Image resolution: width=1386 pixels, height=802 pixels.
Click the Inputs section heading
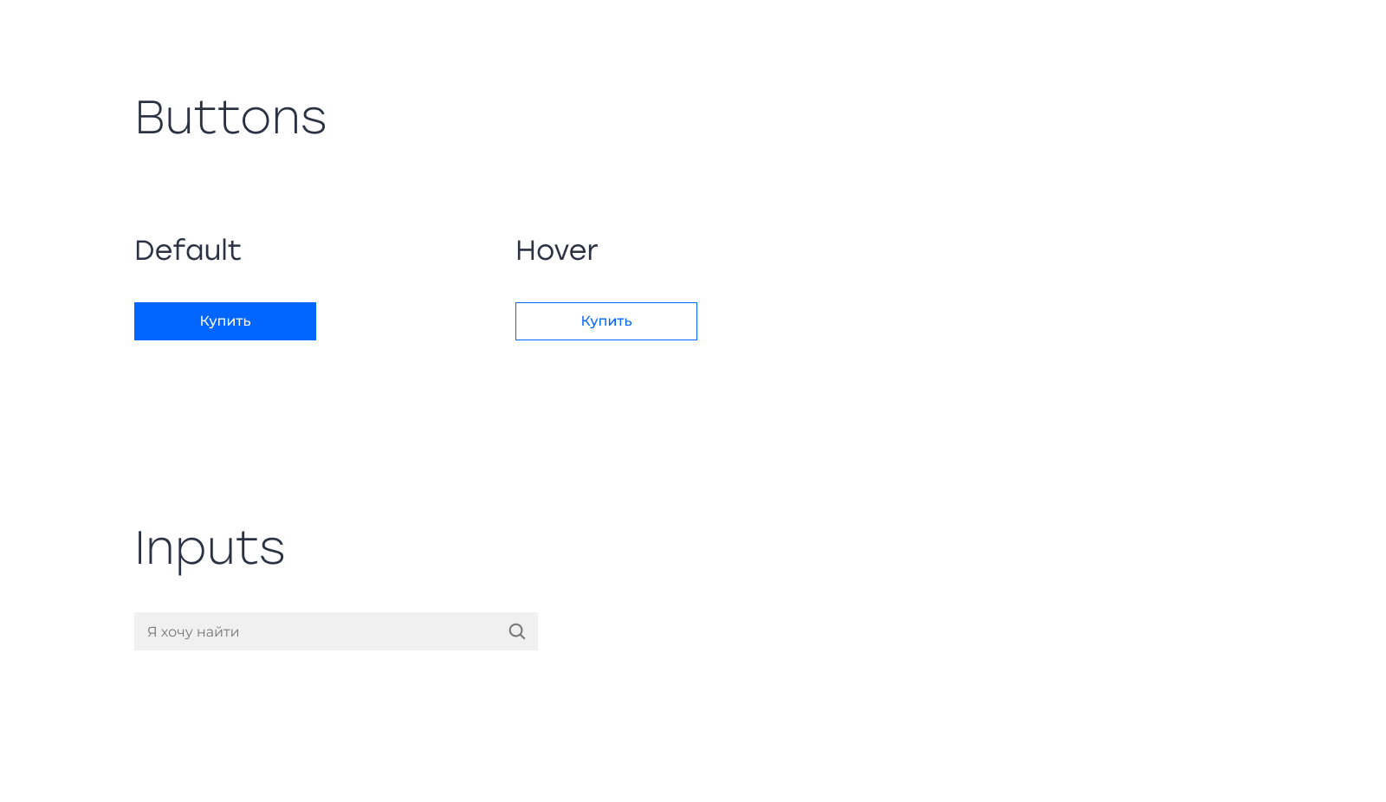[209, 548]
